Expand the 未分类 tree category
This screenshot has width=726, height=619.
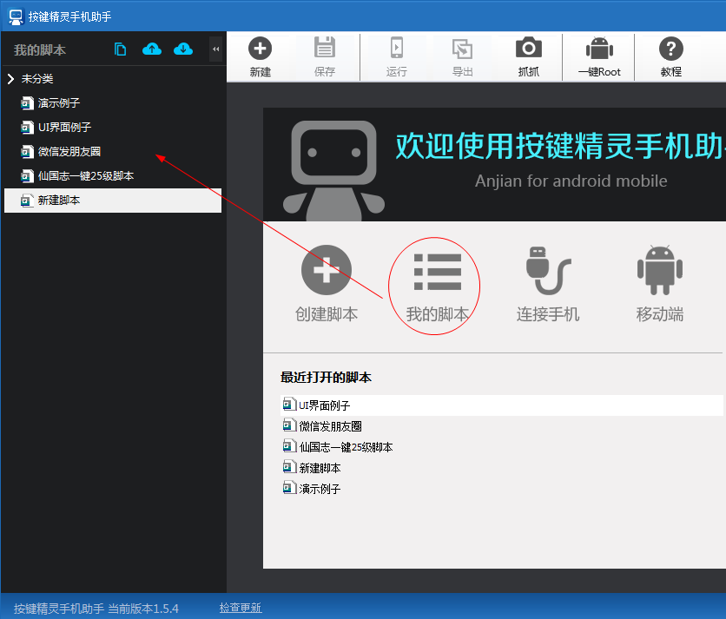(11, 79)
